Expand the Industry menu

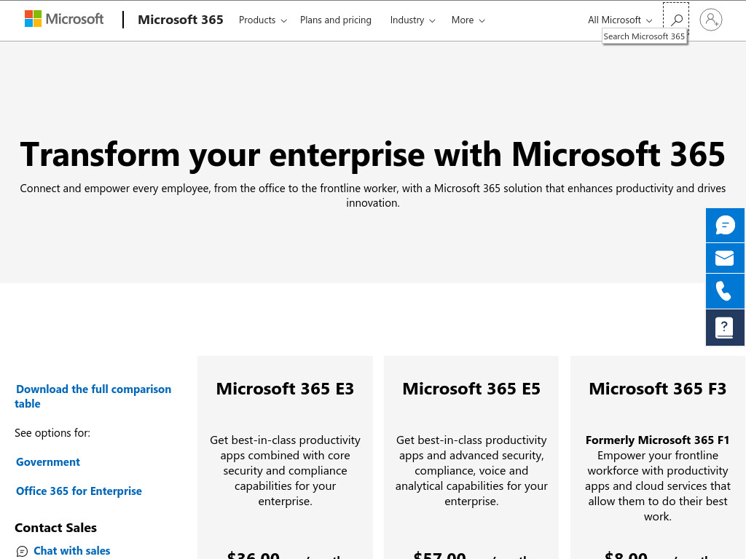click(412, 20)
